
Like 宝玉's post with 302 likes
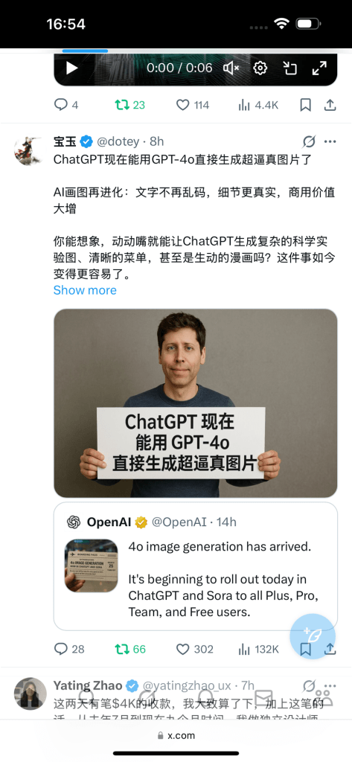tap(194, 649)
